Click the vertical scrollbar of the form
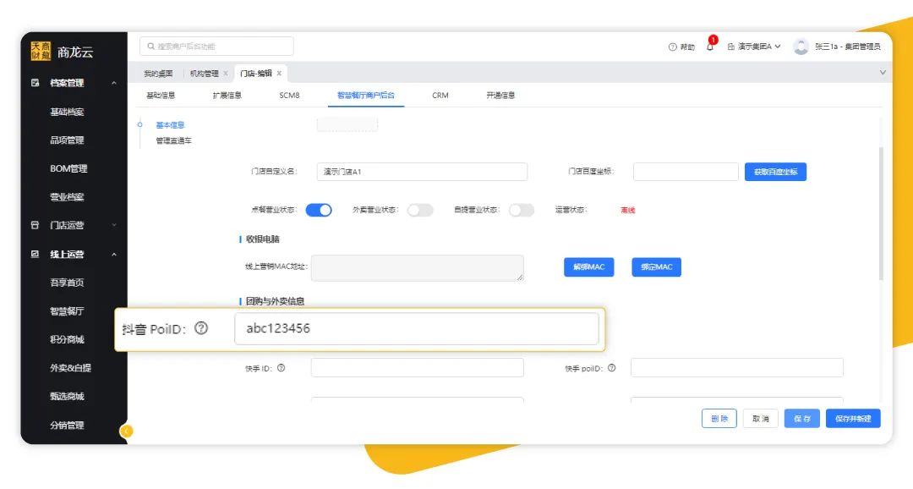This screenshot has width=913, height=489. pyautogui.click(x=881, y=213)
